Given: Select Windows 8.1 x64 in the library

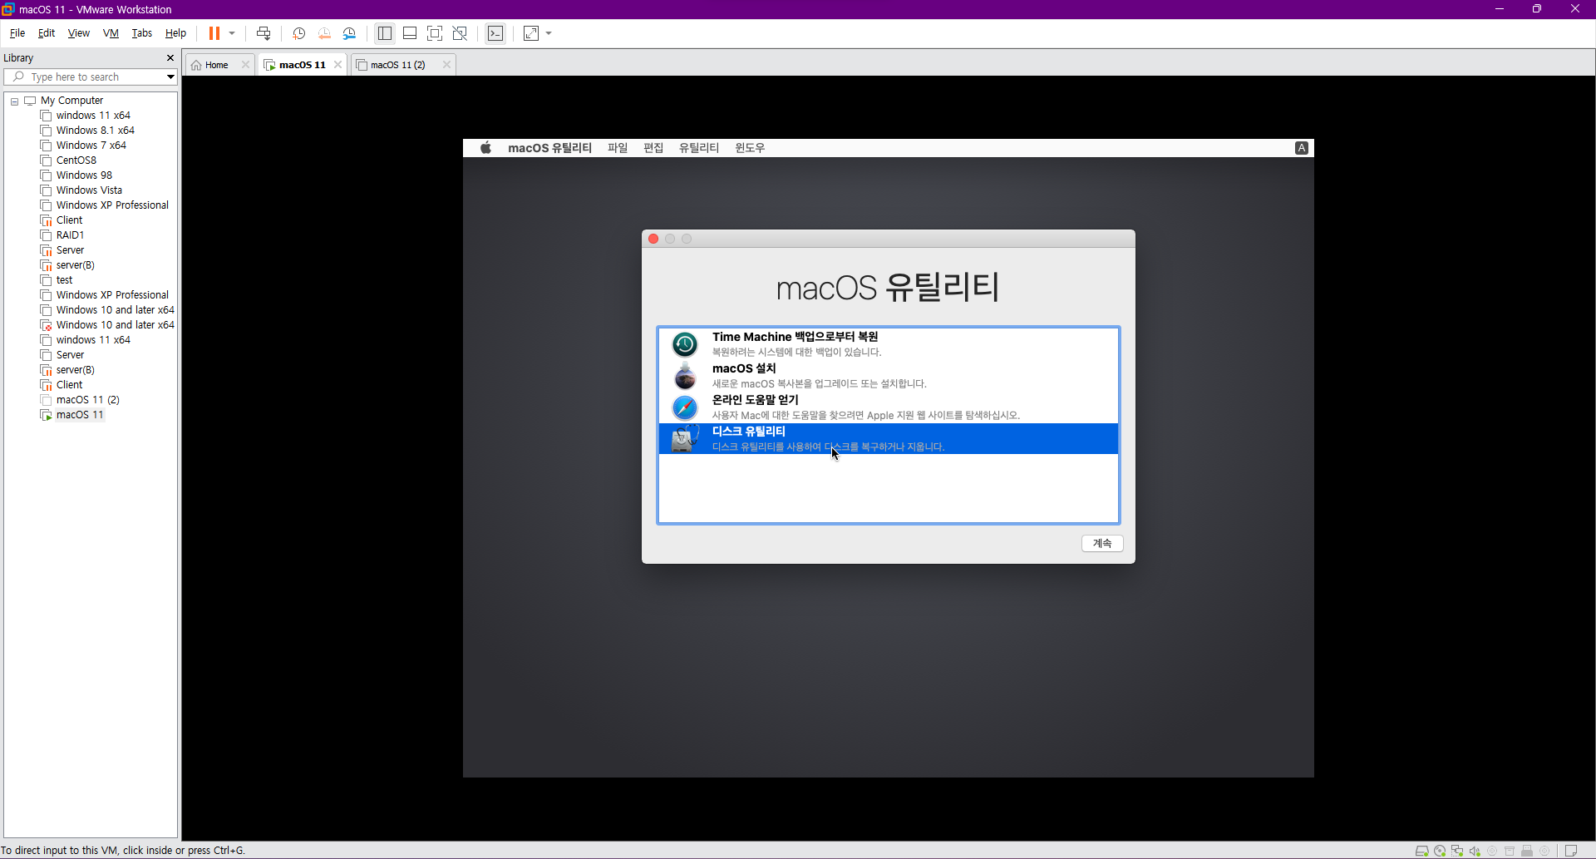Looking at the screenshot, I should pos(95,131).
